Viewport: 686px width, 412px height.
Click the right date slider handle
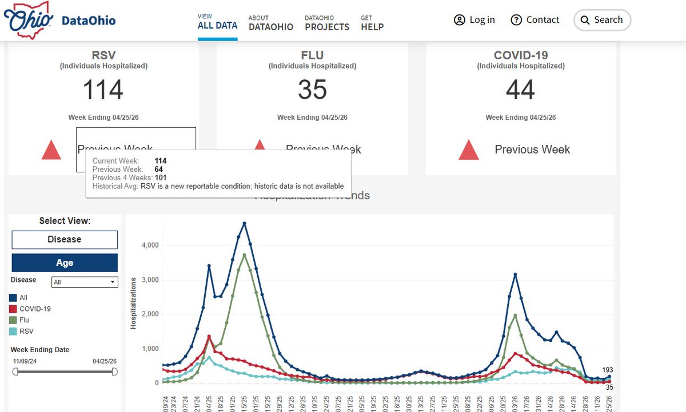[114, 371]
